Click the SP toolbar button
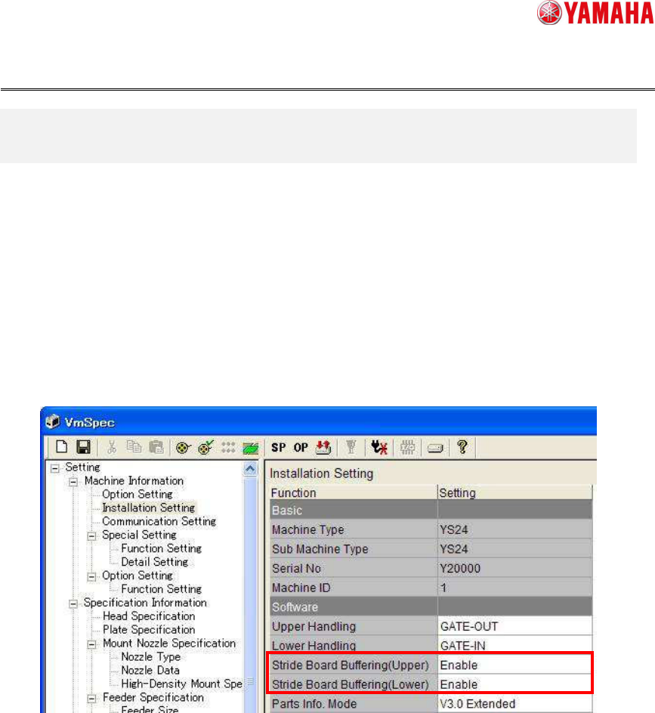 coord(278,447)
